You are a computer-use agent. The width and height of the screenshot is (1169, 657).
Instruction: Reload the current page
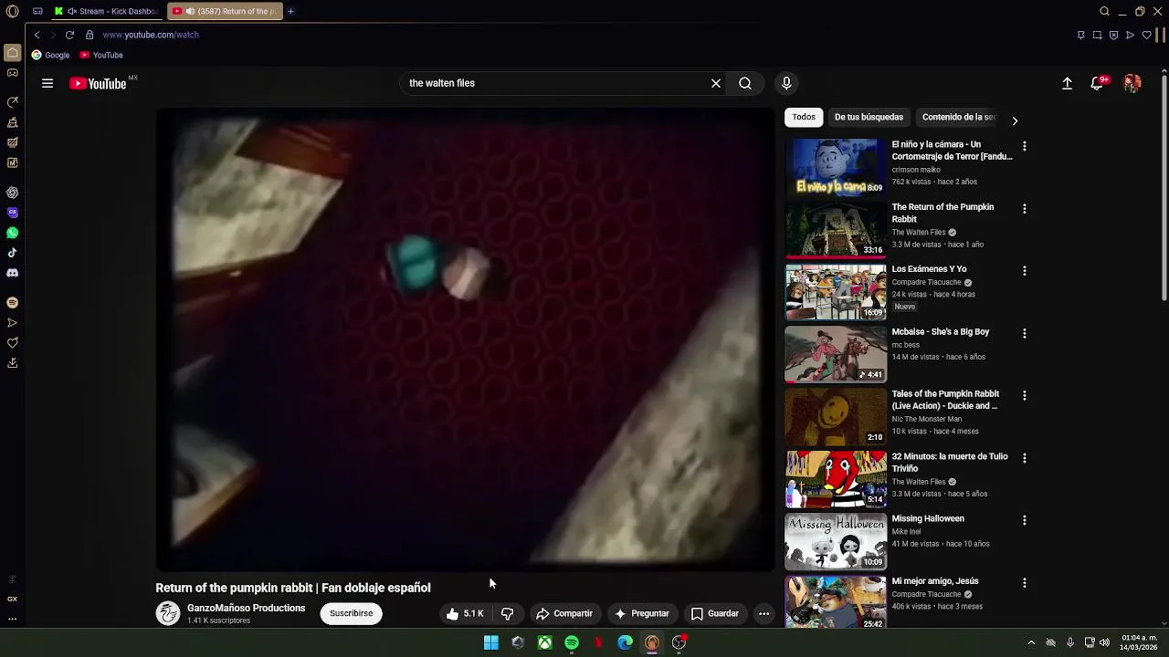click(69, 35)
